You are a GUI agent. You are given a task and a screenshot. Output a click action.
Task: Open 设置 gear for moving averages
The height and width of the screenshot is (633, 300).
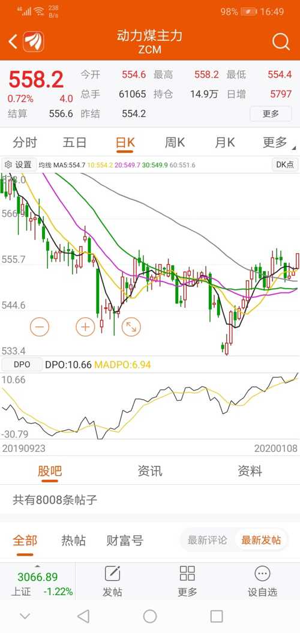(x=19, y=164)
